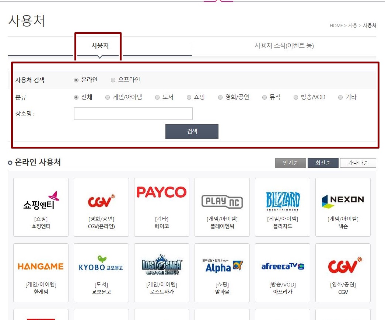Open the KYOBO 교보문고 logo
Image resolution: width=385 pixels, height=320 pixels.
pyautogui.click(x=101, y=264)
